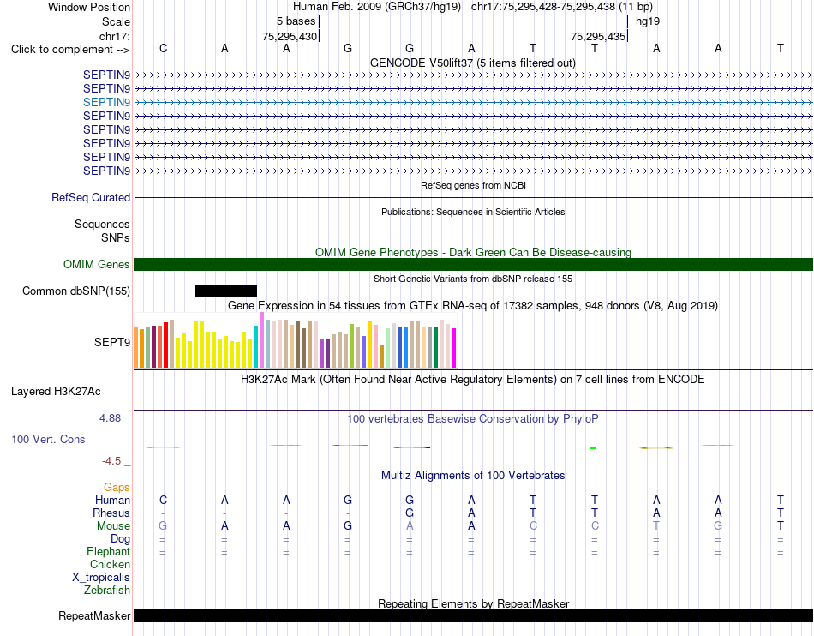
Task: Select the light-blue highlighted SEPTIN9 label
Action: point(106,102)
